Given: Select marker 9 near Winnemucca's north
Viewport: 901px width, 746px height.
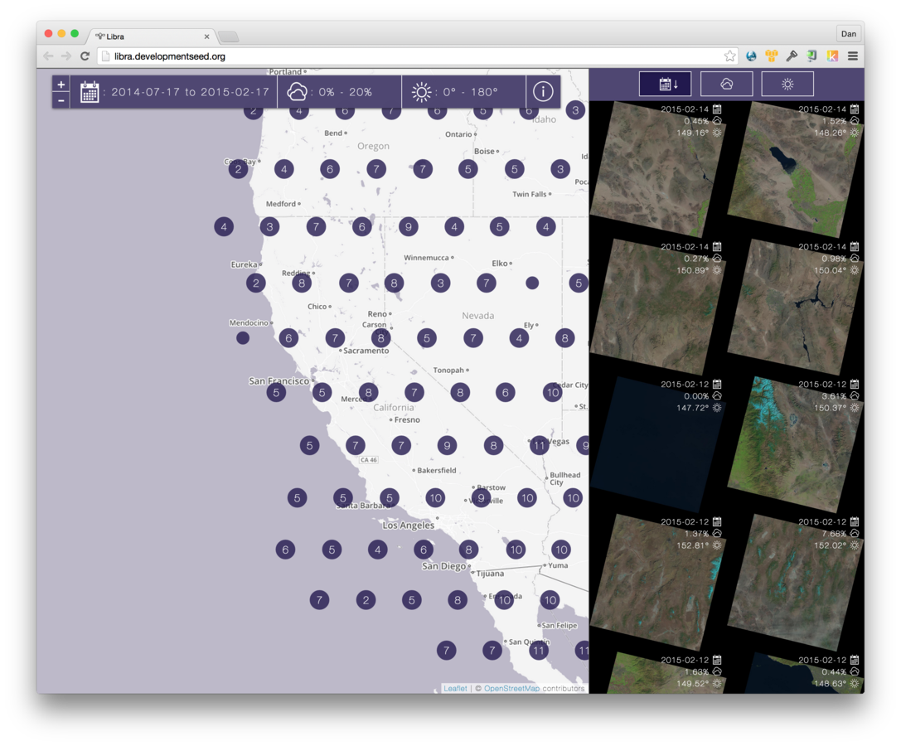Looking at the screenshot, I should 408,226.
